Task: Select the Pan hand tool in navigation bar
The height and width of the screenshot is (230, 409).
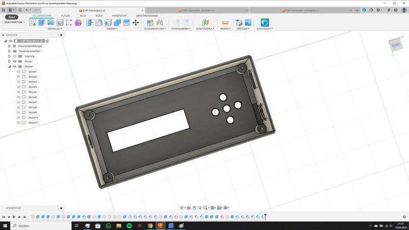Action: click(x=194, y=208)
